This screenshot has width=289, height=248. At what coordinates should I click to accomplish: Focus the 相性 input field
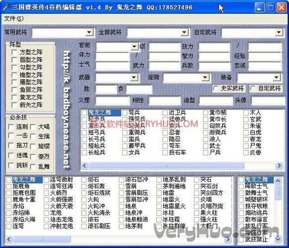click(164, 101)
